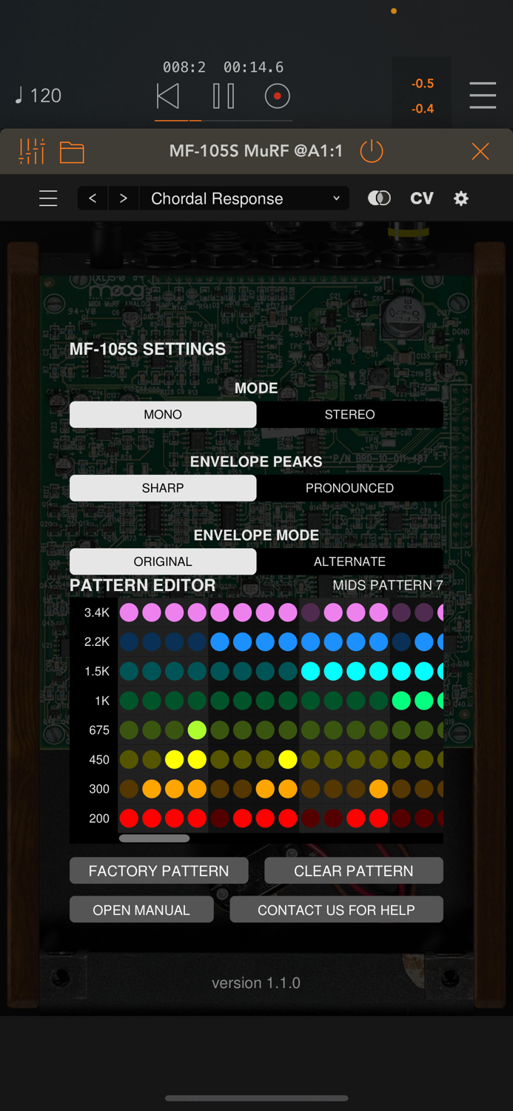The height and width of the screenshot is (1111, 513).
Task: Click the 300 frequency row label
Action: tap(99, 789)
